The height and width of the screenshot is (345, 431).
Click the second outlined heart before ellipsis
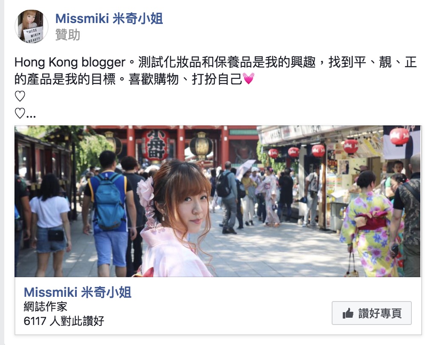(x=20, y=113)
